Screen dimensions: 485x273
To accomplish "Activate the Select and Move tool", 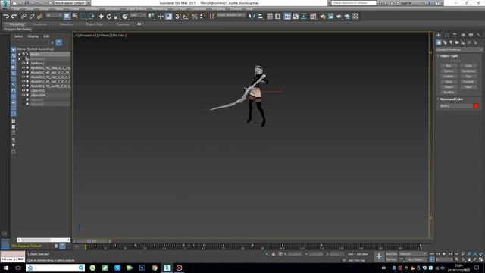I will point(101,17).
